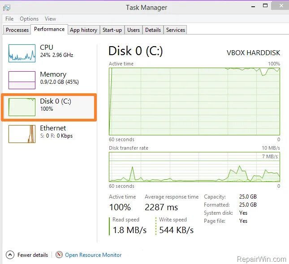Viewport: 289px width, 264px height.
Task: Switch to the Services tab
Action: [x=175, y=30]
